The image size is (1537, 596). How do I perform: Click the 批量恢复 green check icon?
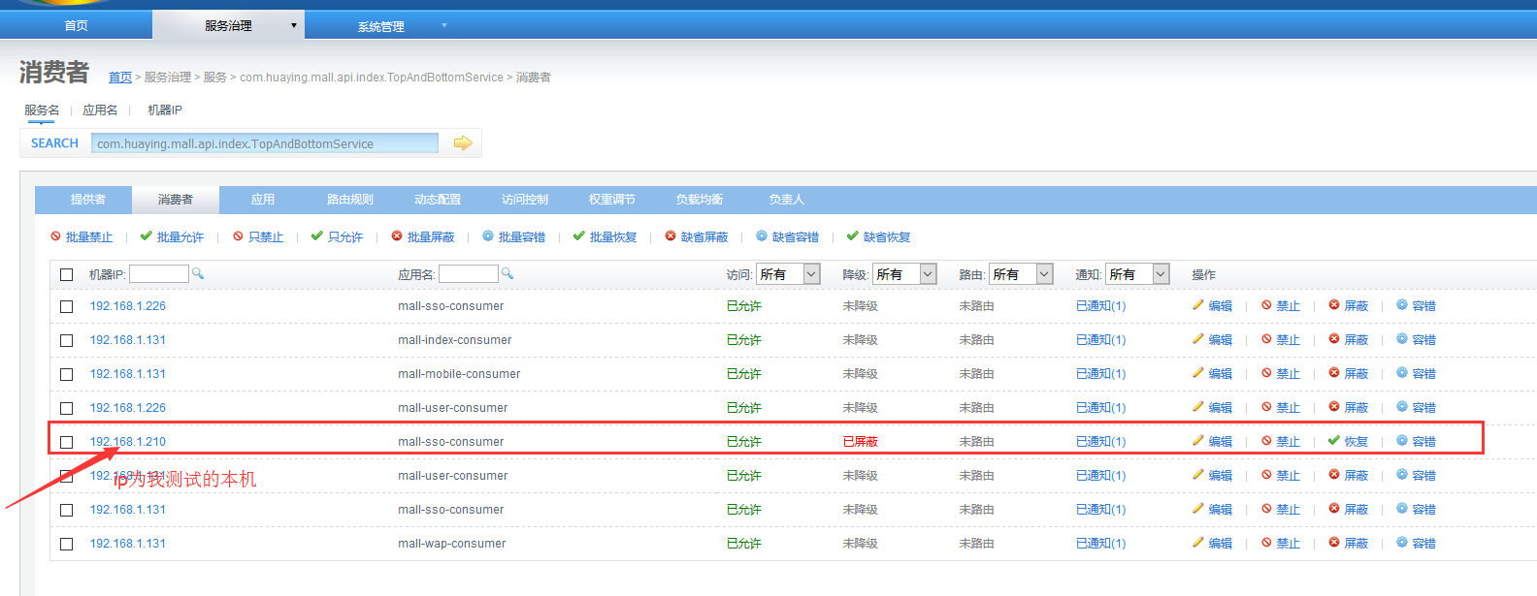[x=578, y=236]
